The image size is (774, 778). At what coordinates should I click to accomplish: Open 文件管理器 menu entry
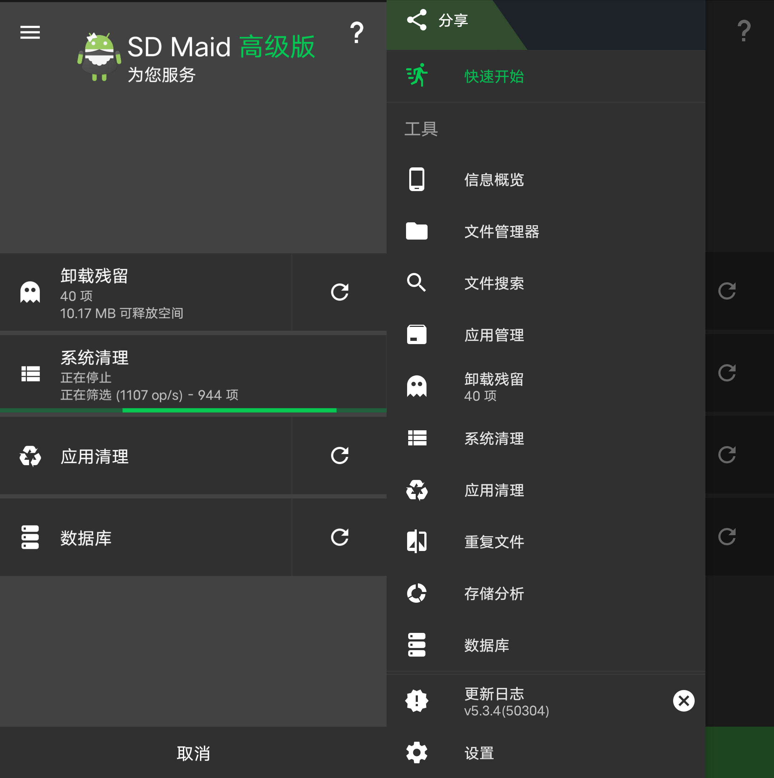tap(545, 232)
